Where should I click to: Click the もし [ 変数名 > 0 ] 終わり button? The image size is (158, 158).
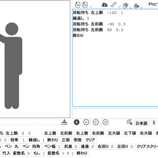pyautogui.click(x=61, y=153)
